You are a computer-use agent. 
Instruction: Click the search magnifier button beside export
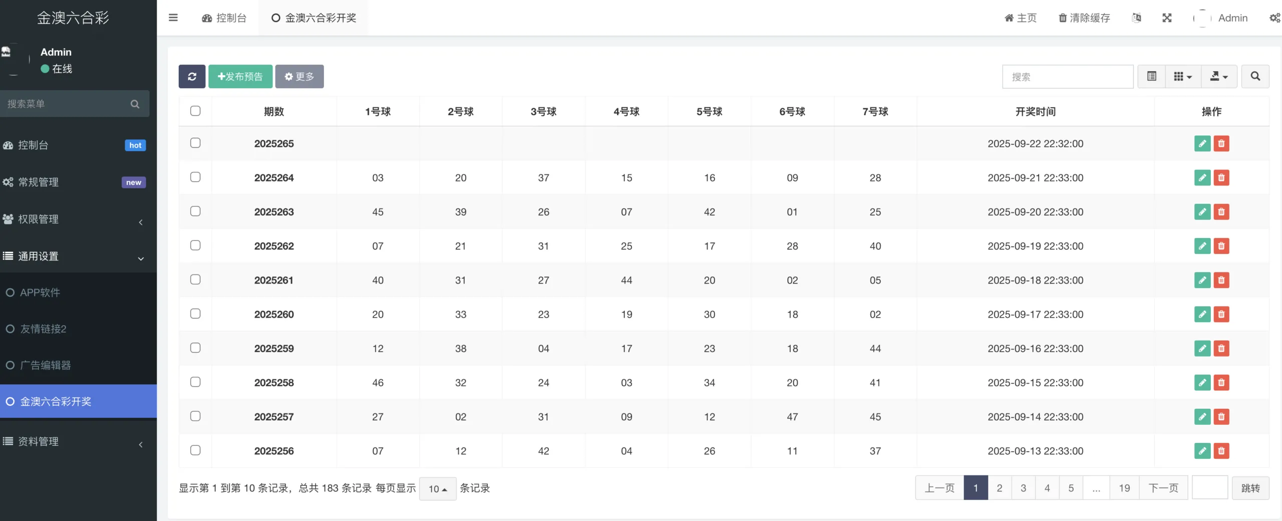[1255, 76]
